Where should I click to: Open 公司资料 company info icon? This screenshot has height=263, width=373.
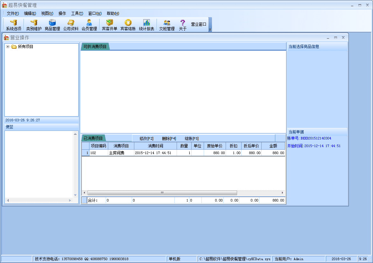[x=71, y=25]
